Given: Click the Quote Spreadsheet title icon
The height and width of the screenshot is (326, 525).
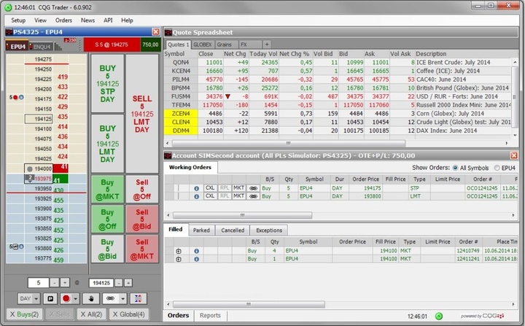Looking at the screenshot, I should (x=168, y=33).
